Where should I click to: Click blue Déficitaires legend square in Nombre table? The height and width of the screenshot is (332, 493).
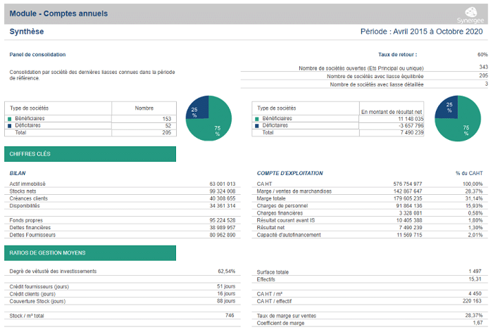point(10,126)
